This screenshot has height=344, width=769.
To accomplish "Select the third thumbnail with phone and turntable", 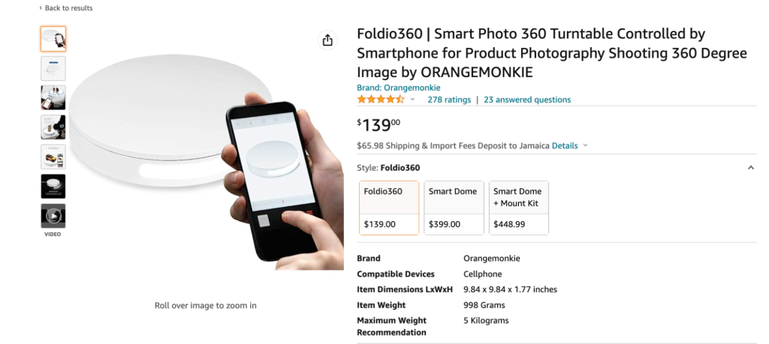I will click(x=53, y=97).
